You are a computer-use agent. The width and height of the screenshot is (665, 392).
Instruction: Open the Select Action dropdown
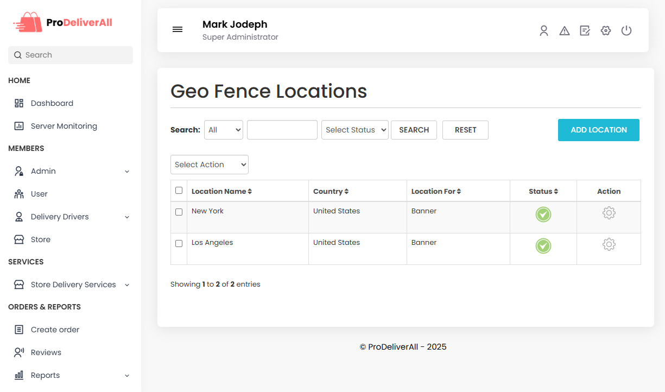pos(210,165)
